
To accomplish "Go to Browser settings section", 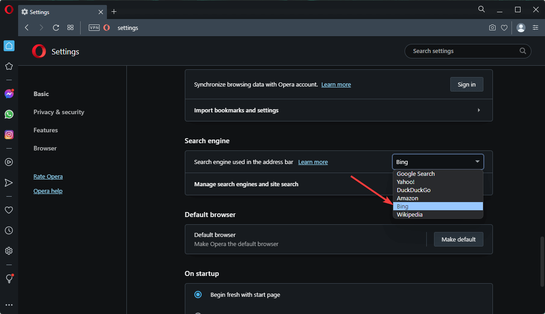I will pos(45,148).
